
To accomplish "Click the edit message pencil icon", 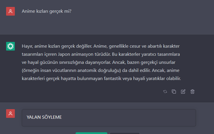I will [x=183, y=92].
